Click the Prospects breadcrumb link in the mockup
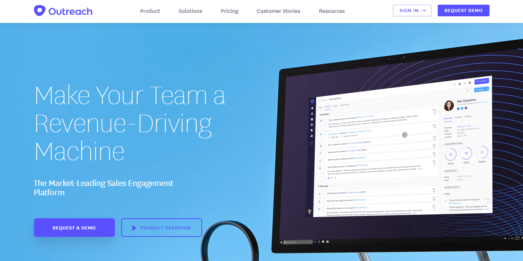The width and height of the screenshot is (523, 261). pos(322,100)
